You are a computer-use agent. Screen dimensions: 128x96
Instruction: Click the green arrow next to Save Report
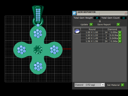click(x=118, y=24)
